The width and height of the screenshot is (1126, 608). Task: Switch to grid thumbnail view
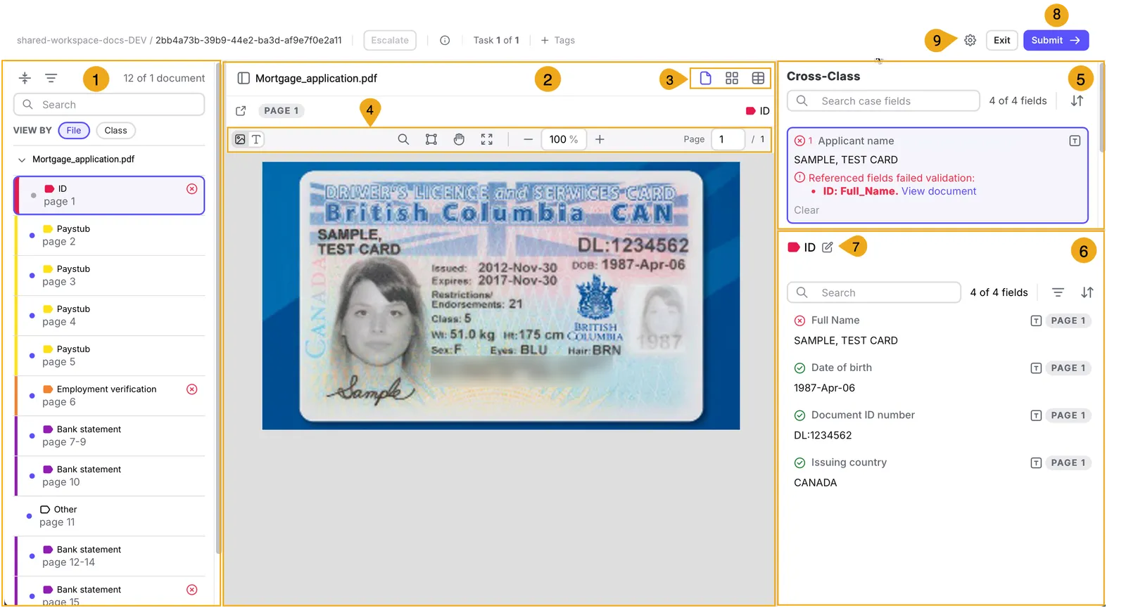(732, 78)
